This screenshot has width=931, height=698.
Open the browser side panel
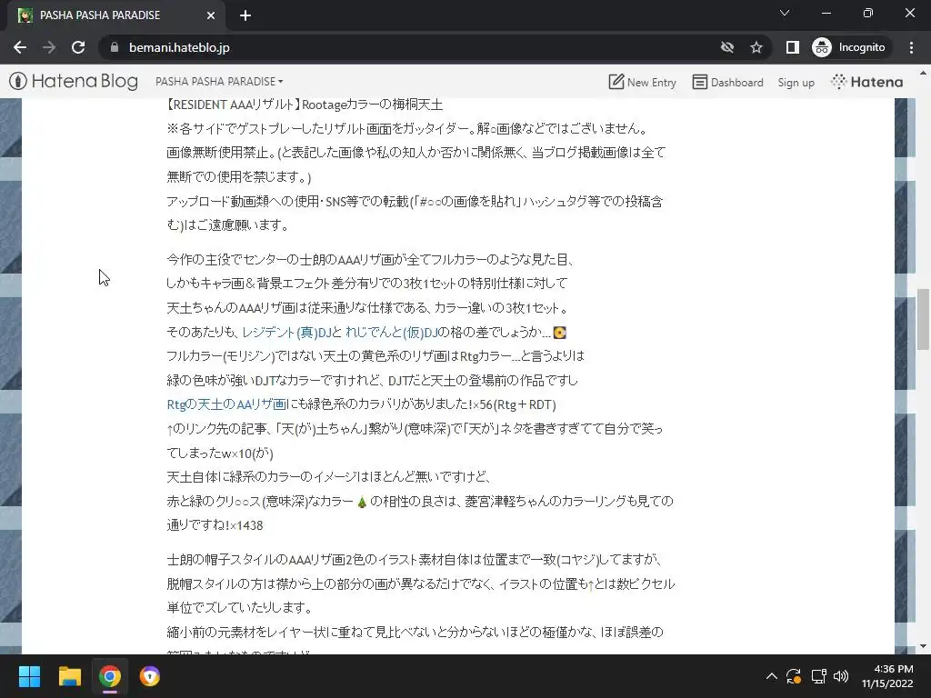792,47
